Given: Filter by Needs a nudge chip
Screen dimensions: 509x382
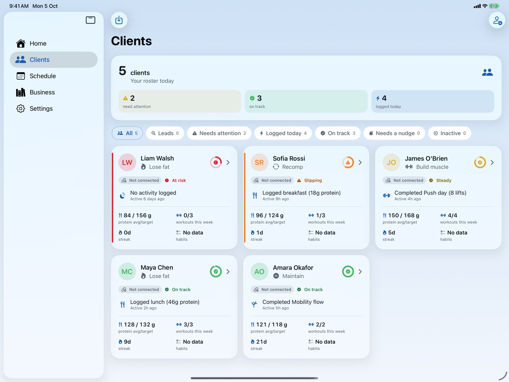Looking at the screenshot, I should (394, 133).
